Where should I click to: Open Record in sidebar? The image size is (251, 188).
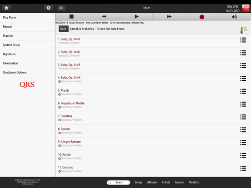[x=28, y=27]
